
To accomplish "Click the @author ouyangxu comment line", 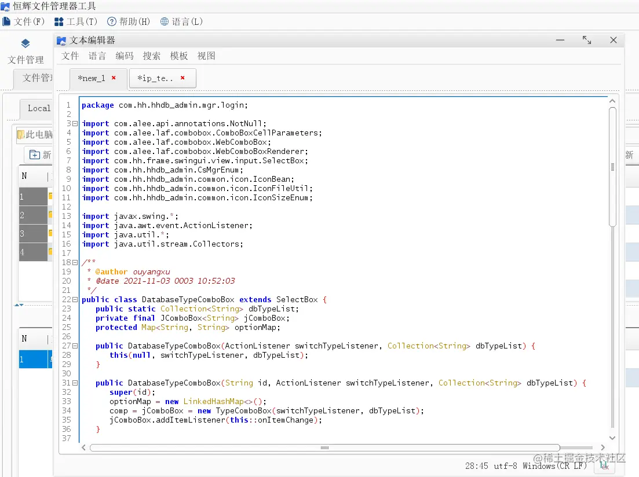I will 129,271.
